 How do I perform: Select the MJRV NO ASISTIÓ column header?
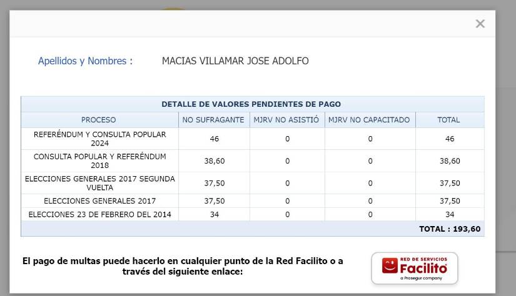(287, 120)
